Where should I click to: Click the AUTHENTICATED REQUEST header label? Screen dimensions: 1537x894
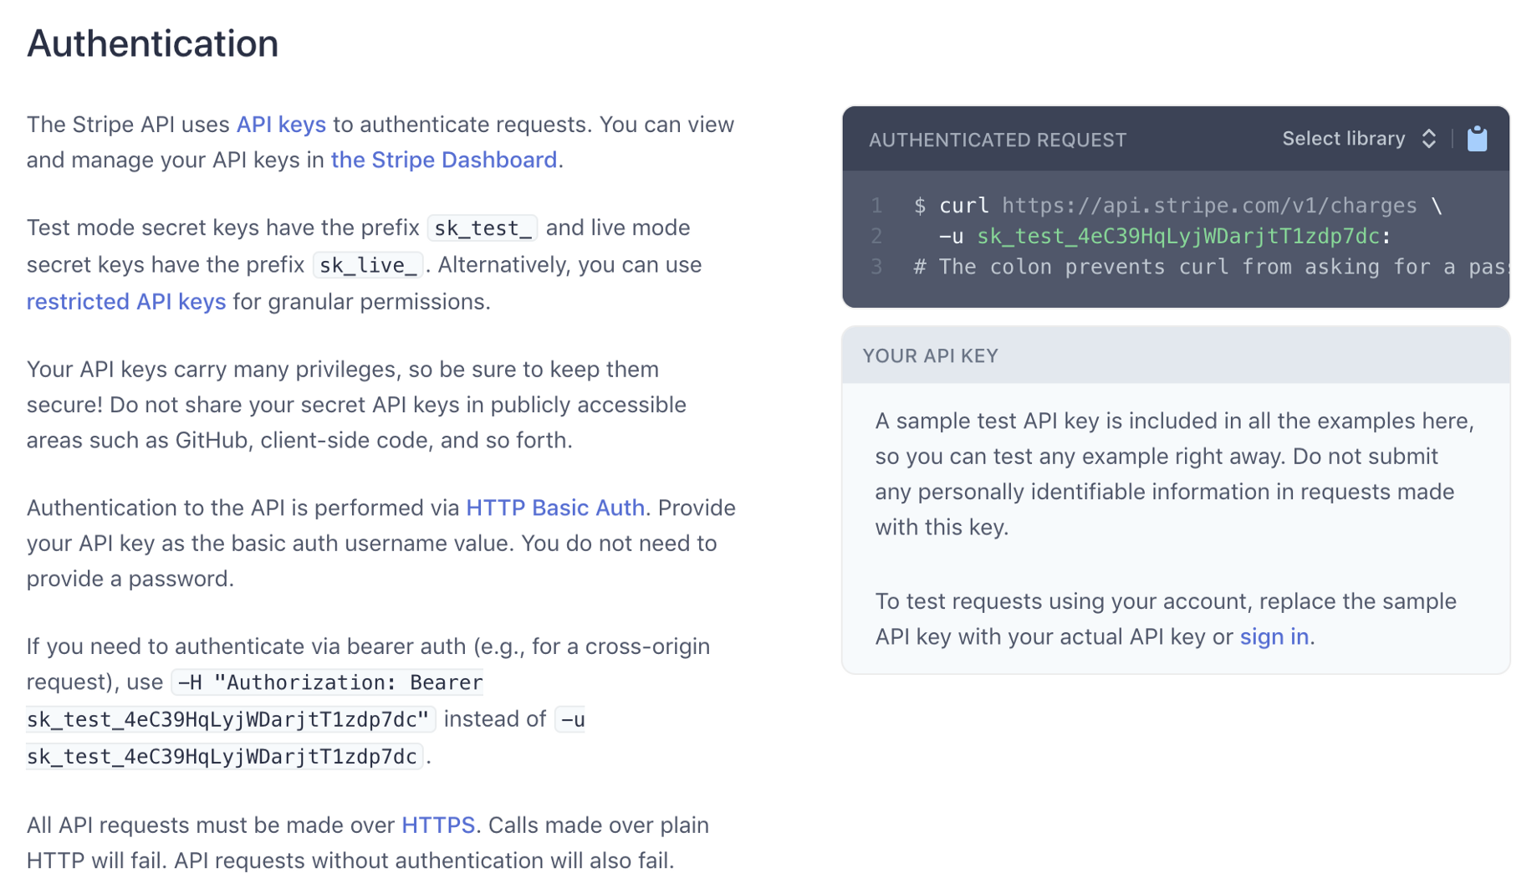[997, 140]
